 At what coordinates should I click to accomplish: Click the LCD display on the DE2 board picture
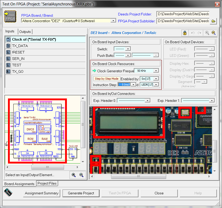[x=129, y=122]
